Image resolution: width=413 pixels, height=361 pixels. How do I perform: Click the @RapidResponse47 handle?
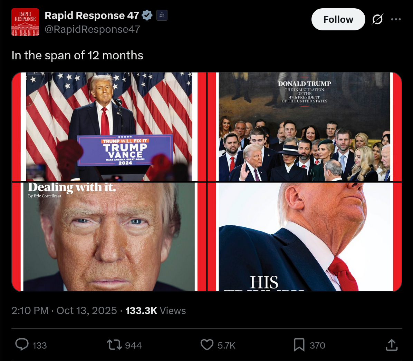(x=92, y=29)
